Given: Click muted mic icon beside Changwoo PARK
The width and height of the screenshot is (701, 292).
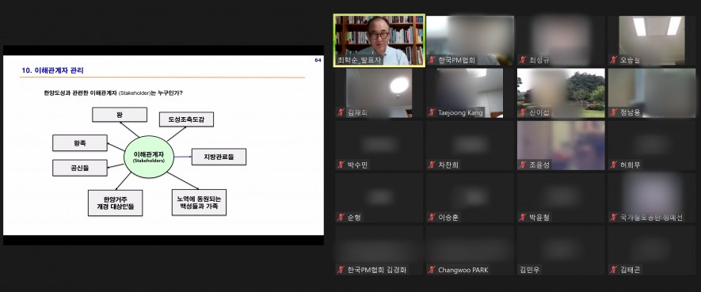Looking at the screenshot, I should point(432,270).
